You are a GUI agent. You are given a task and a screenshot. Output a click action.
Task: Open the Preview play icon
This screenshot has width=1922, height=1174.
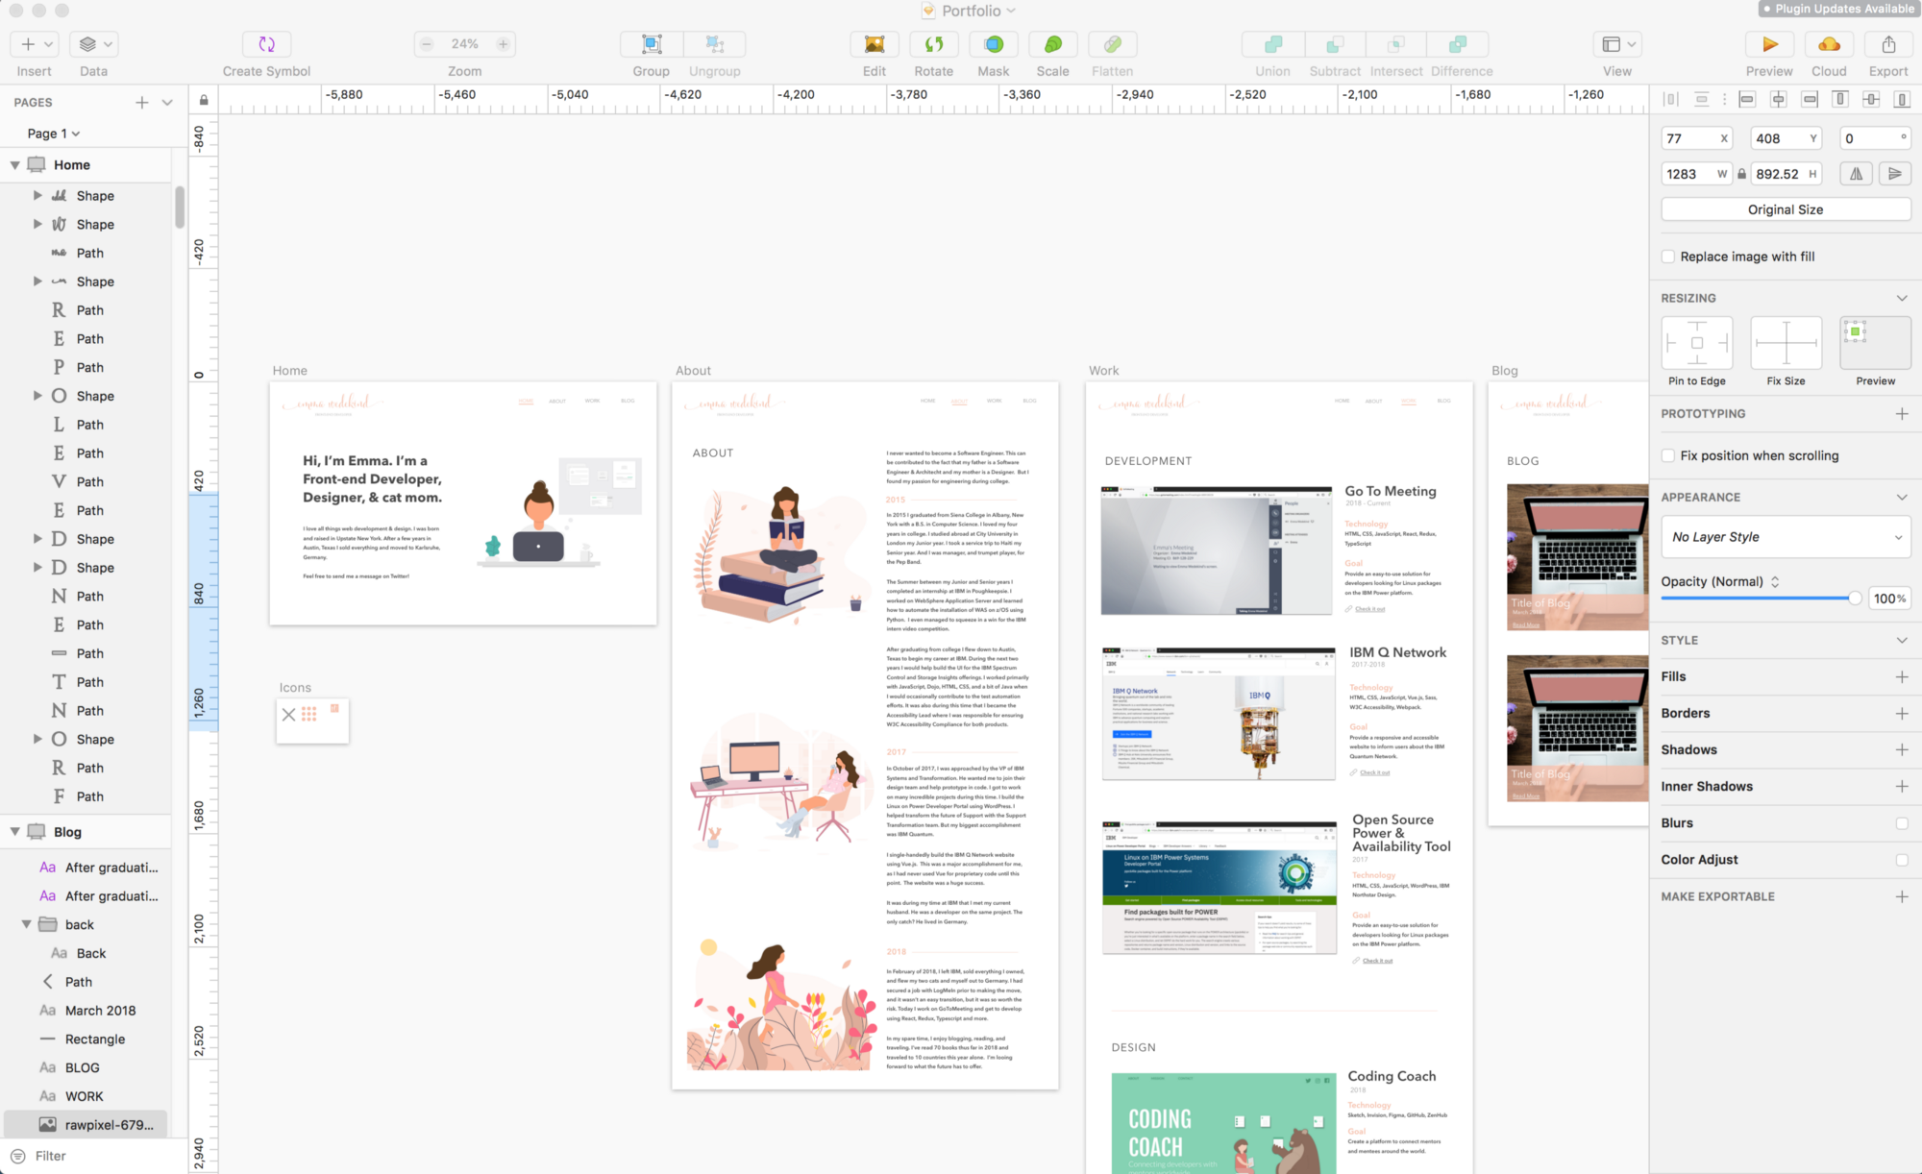[x=1769, y=44]
